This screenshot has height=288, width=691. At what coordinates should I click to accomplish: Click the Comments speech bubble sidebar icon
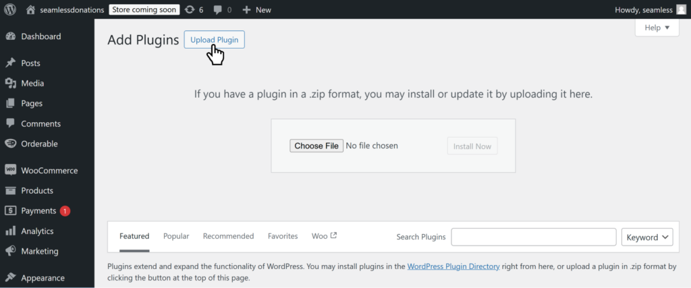[x=11, y=123]
